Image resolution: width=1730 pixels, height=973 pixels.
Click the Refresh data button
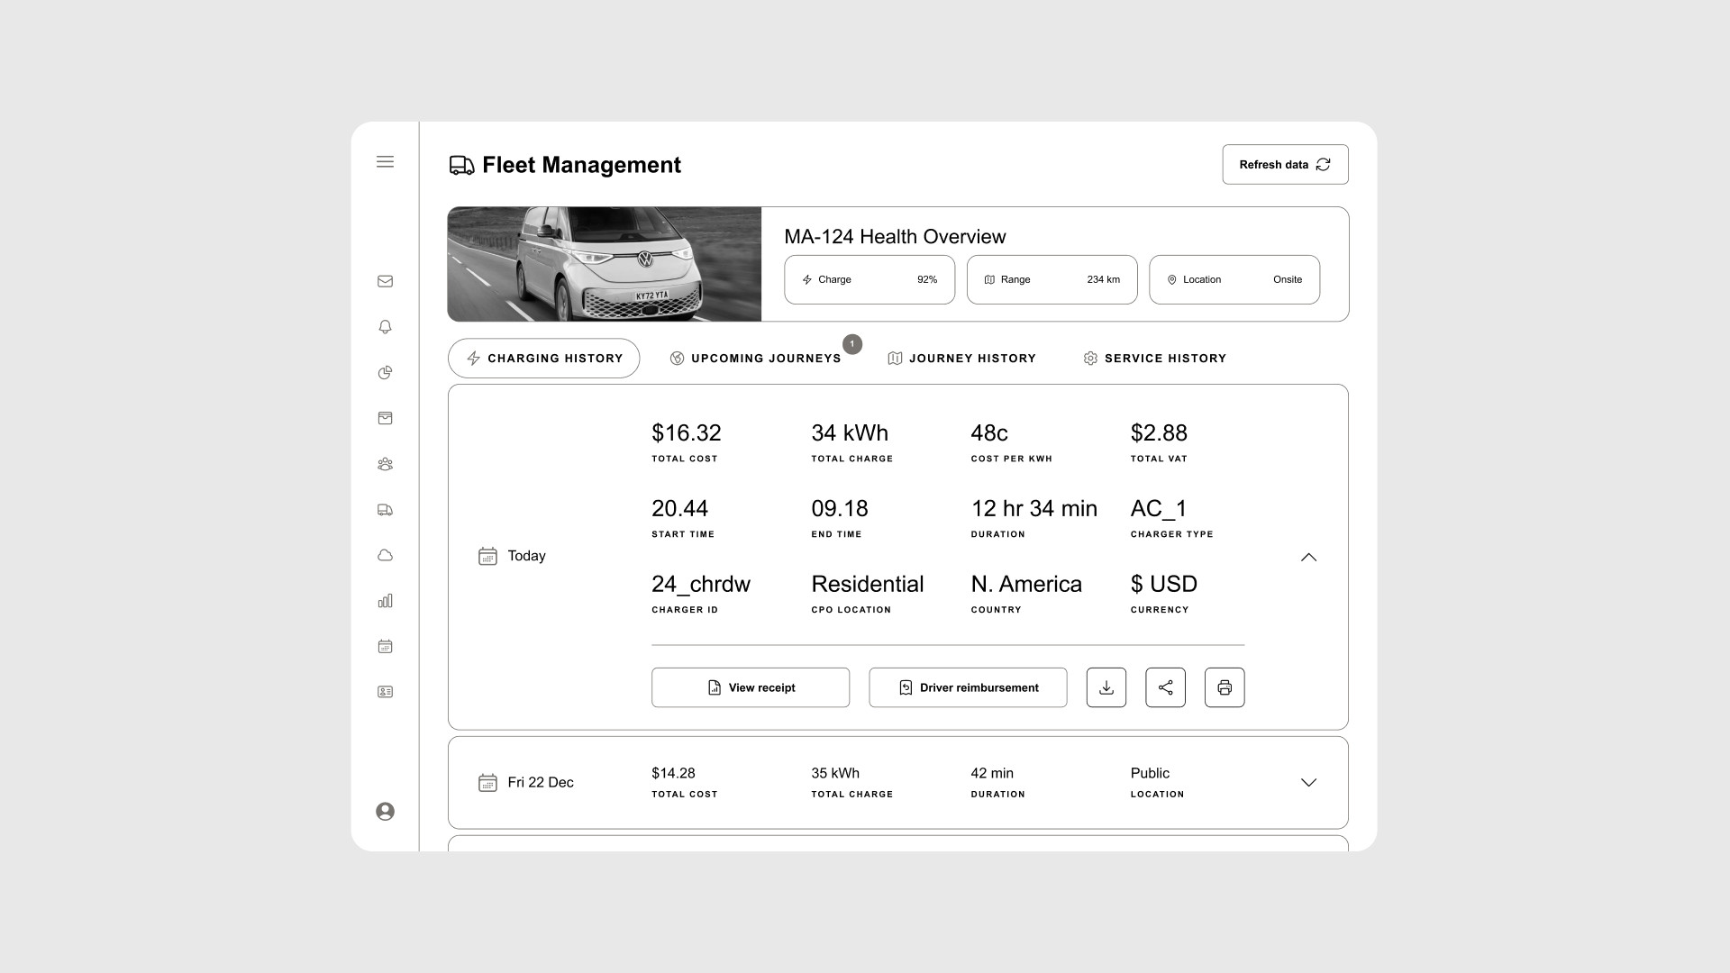pyautogui.click(x=1284, y=164)
